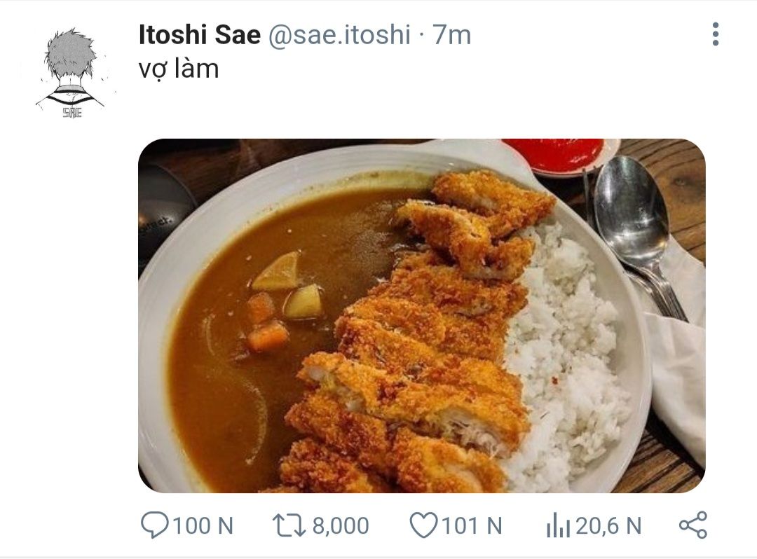Viewport: 757px width, 559px height.
Task: Click the 100 N reply count
Action: [x=203, y=525]
